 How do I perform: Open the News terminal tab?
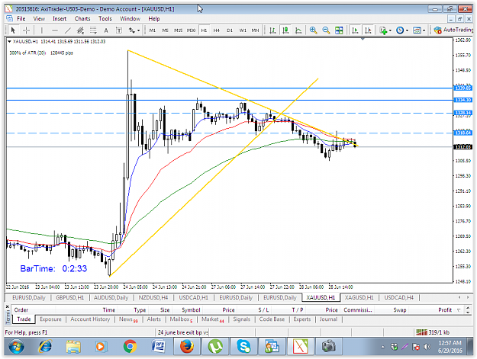128,319
